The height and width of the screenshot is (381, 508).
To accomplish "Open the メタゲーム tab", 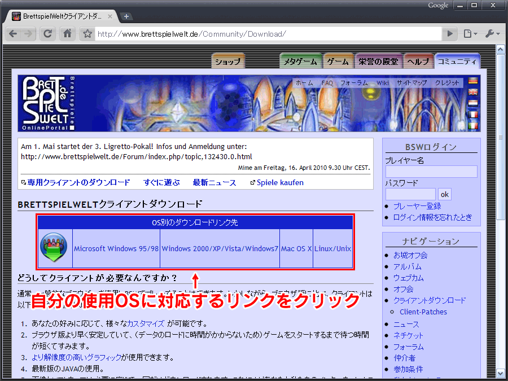I will (x=300, y=61).
